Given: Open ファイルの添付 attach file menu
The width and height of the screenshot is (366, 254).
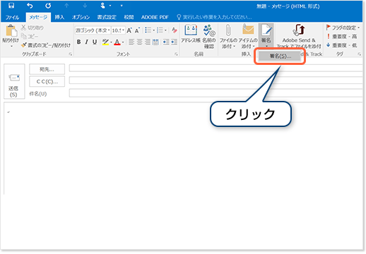Looking at the screenshot, I should click(x=228, y=37).
